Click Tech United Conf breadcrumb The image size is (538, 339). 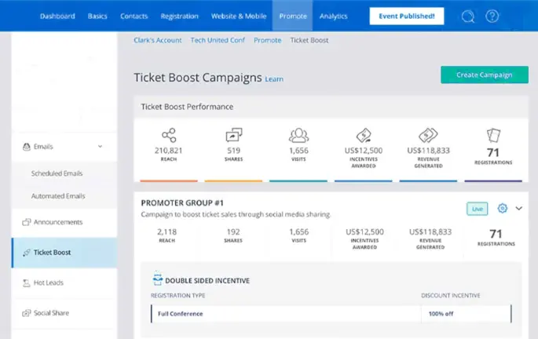(218, 40)
